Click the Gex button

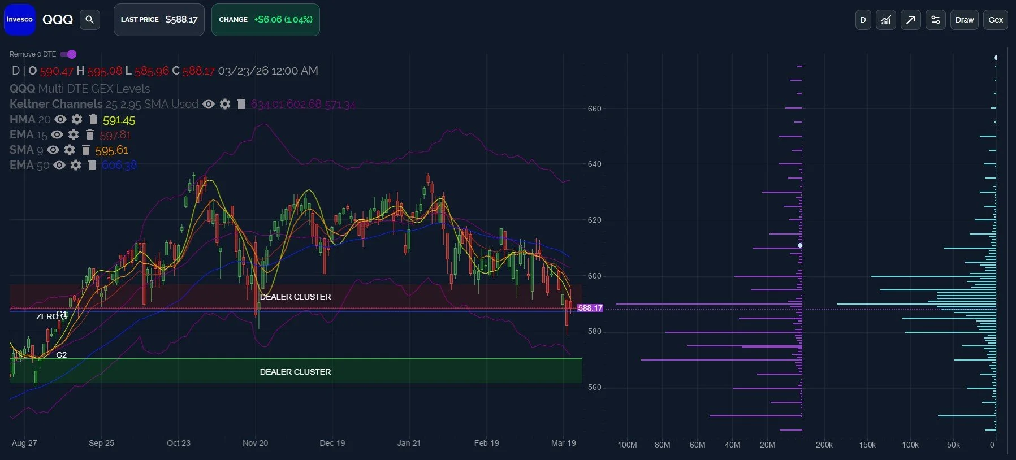(996, 20)
